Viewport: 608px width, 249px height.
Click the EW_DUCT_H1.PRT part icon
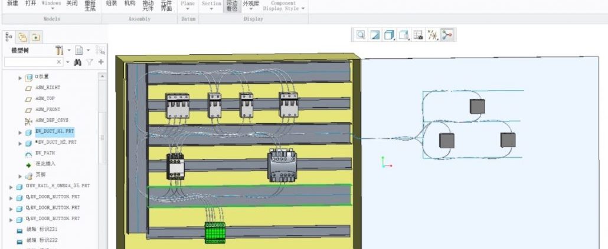coord(28,132)
